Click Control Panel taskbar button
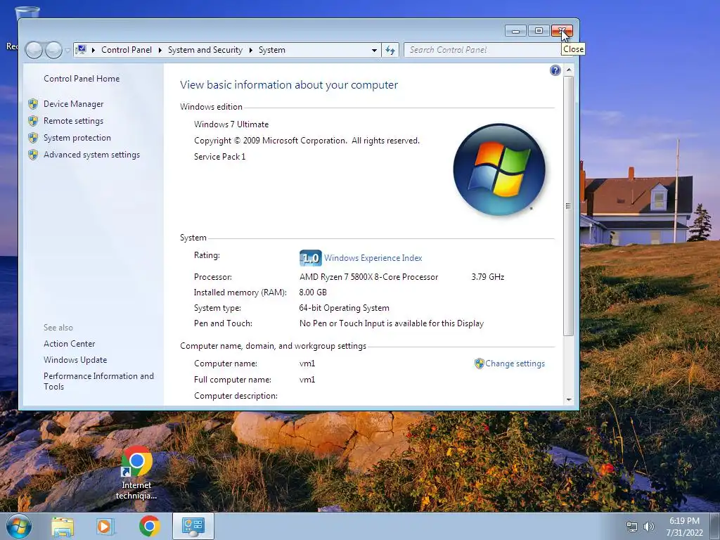This screenshot has height=540, width=720. click(x=193, y=526)
